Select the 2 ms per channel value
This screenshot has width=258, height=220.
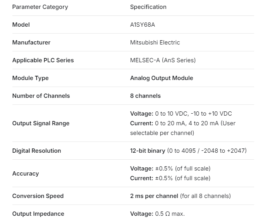click(x=154, y=196)
